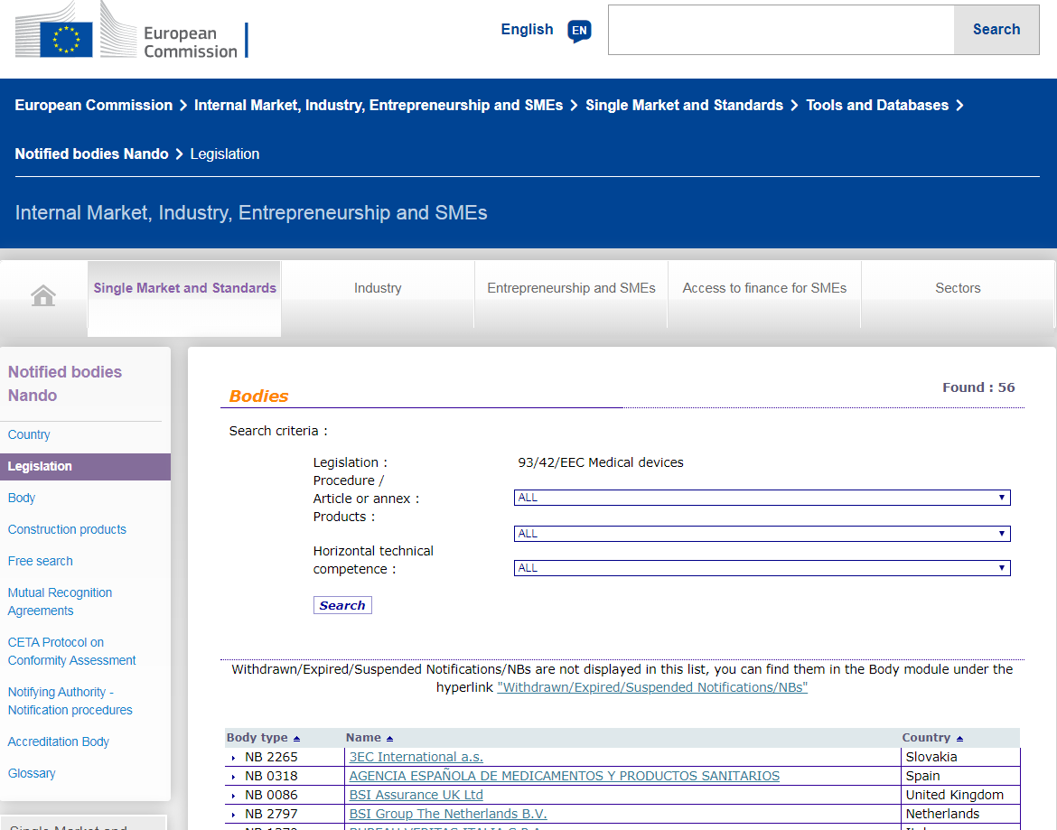
Task: Open the 3EC International a.s. link
Action: [416, 757]
